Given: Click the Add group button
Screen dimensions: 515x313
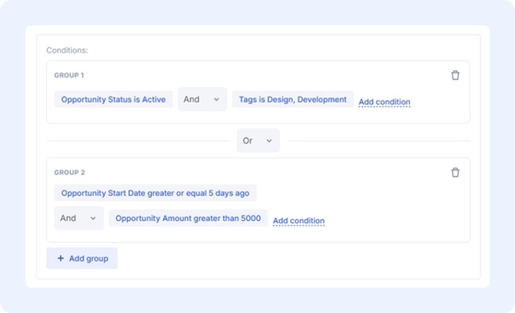Looking at the screenshot, I should 82,259.
